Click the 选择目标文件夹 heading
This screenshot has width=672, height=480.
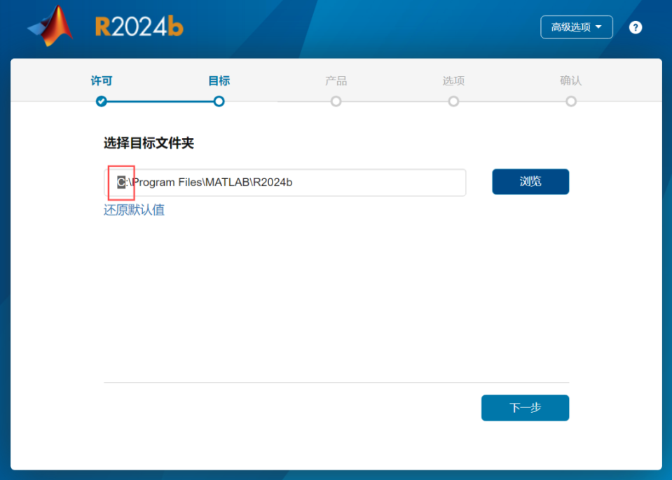(x=149, y=143)
